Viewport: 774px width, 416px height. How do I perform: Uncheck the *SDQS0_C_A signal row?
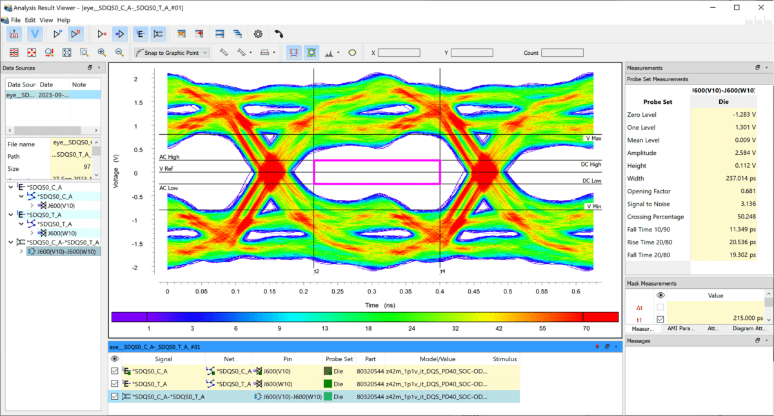(x=114, y=371)
